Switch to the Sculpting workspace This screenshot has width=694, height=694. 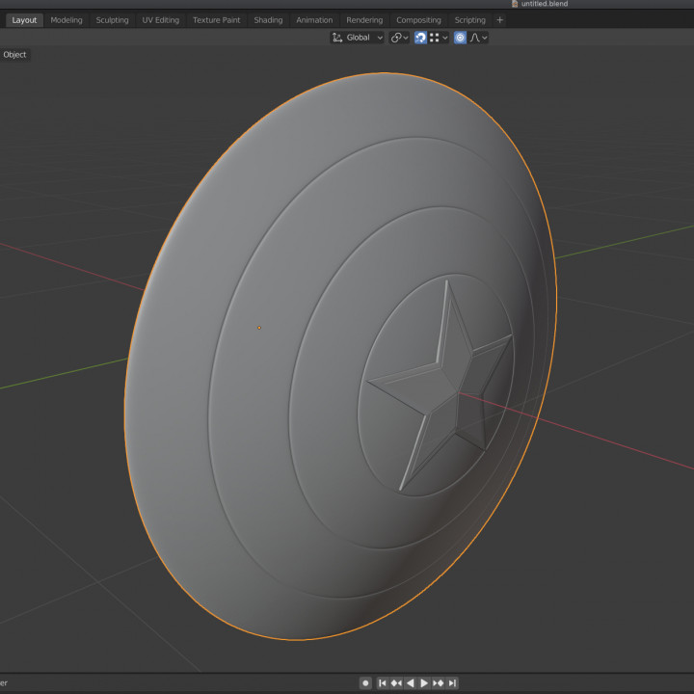coord(112,20)
